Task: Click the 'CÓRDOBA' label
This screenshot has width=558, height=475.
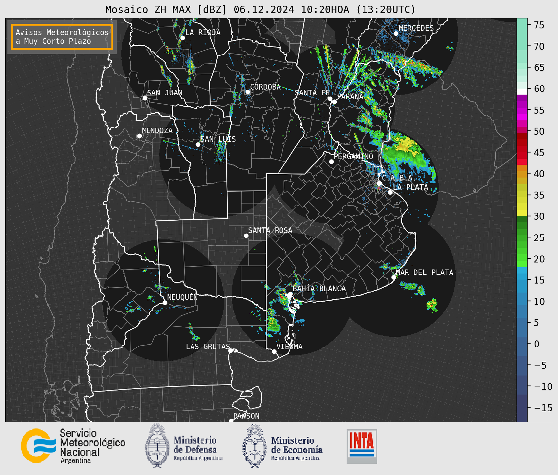Action: coord(265,87)
